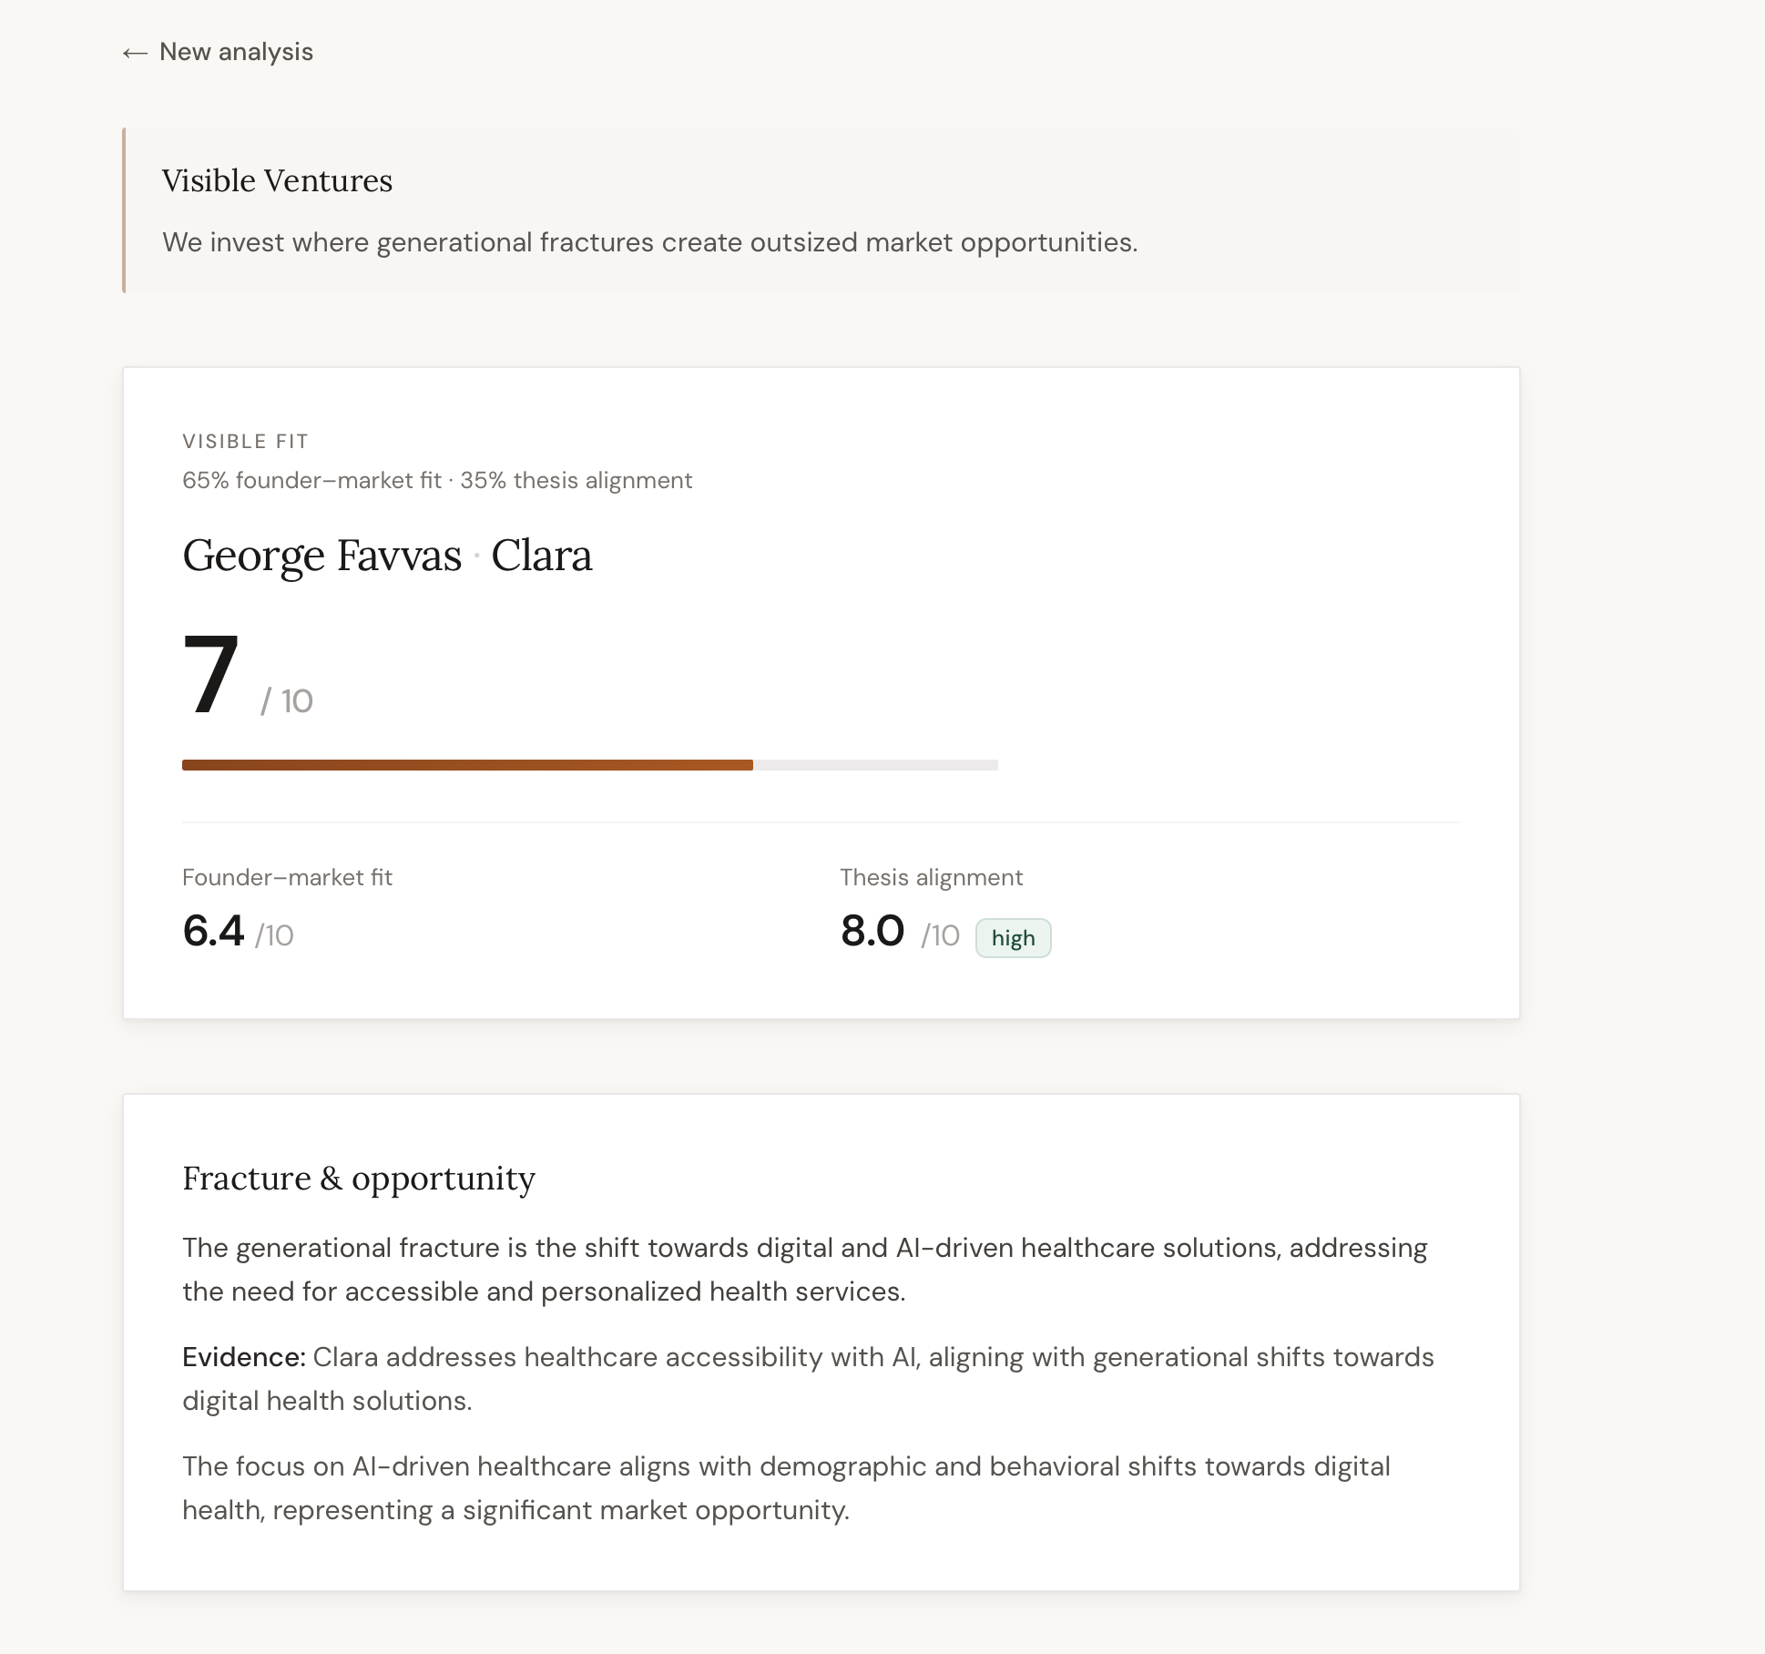Click the Thesis alignment label
Image resolution: width=1765 pixels, height=1654 pixels.
pos(931,877)
